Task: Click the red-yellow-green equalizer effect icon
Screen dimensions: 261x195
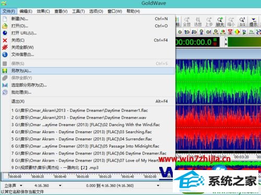Action: pyautogui.click(x=237, y=32)
